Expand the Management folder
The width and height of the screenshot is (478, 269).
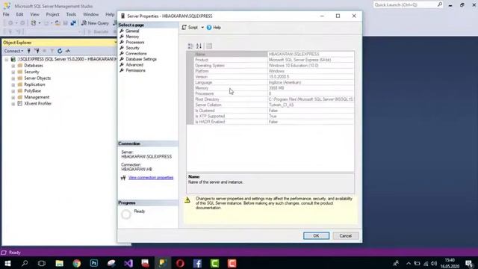[13, 97]
